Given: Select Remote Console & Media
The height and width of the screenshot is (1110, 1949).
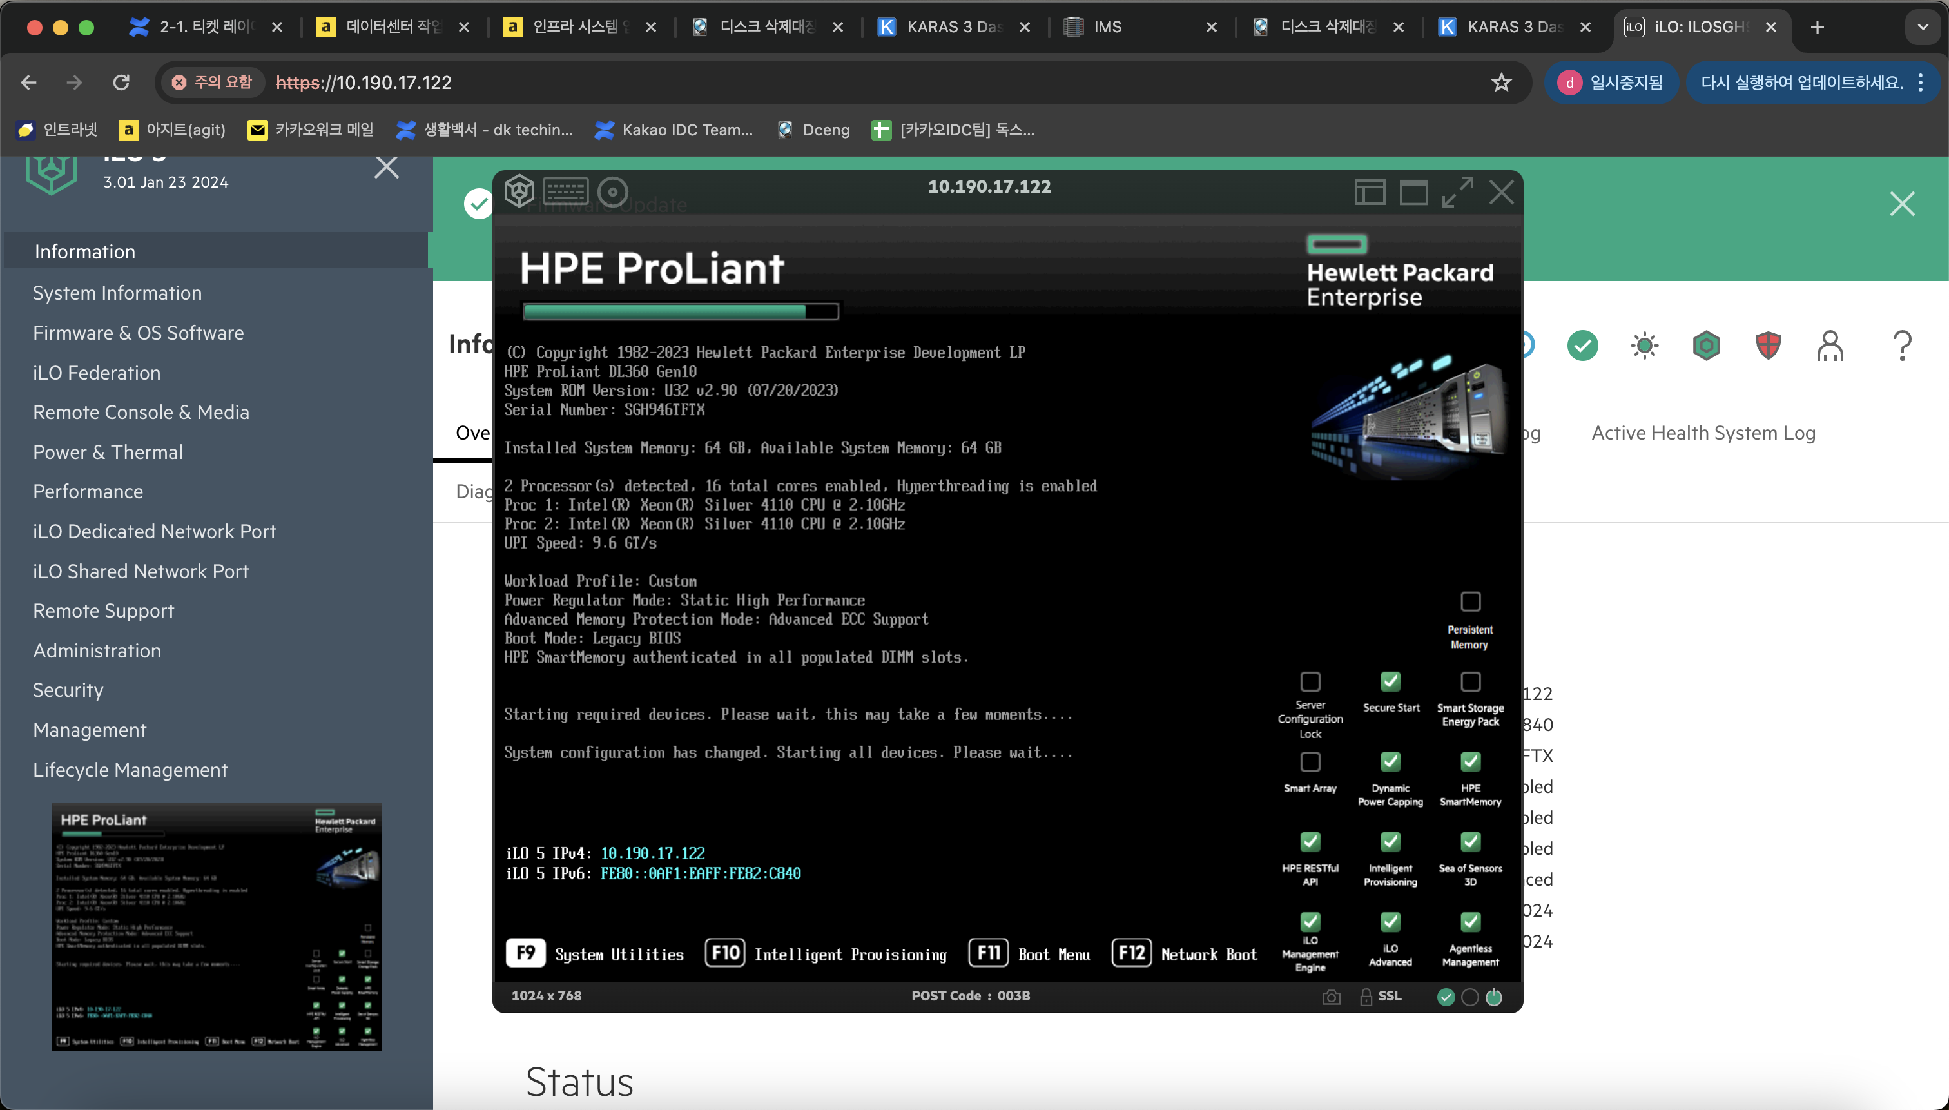Looking at the screenshot, I should coord(141,413).
